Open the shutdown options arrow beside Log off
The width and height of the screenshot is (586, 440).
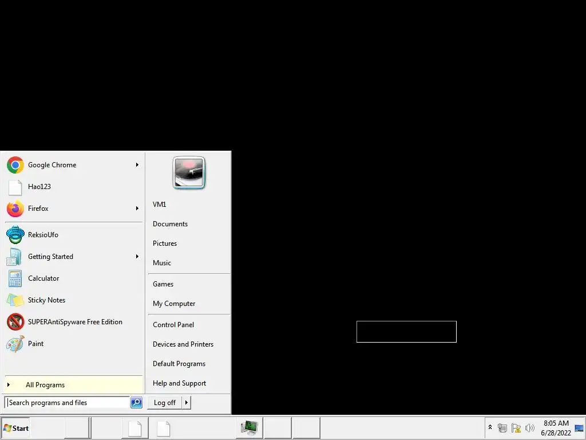187,403
